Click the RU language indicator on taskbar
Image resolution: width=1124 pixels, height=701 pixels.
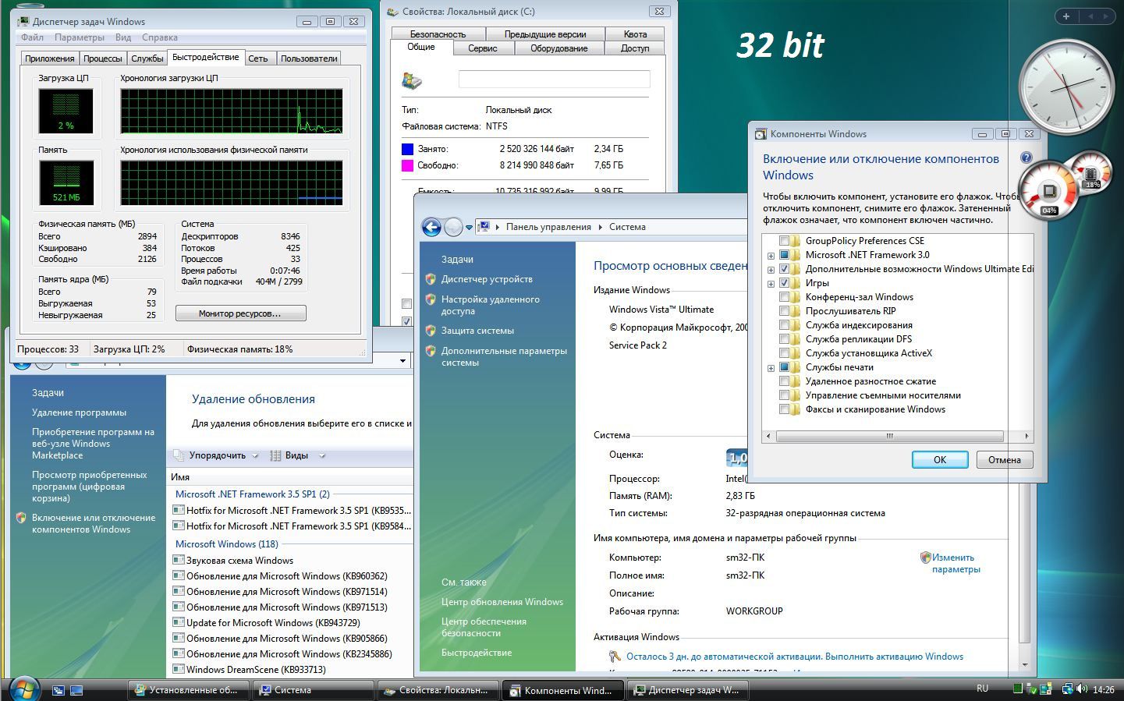click(982, 689)
